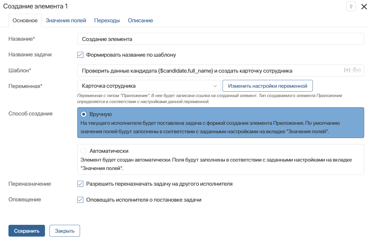The width and height of the screenshot is (369, 239).
Task: Click the dialog title Создание элемента 1
Action: (35, 6)
